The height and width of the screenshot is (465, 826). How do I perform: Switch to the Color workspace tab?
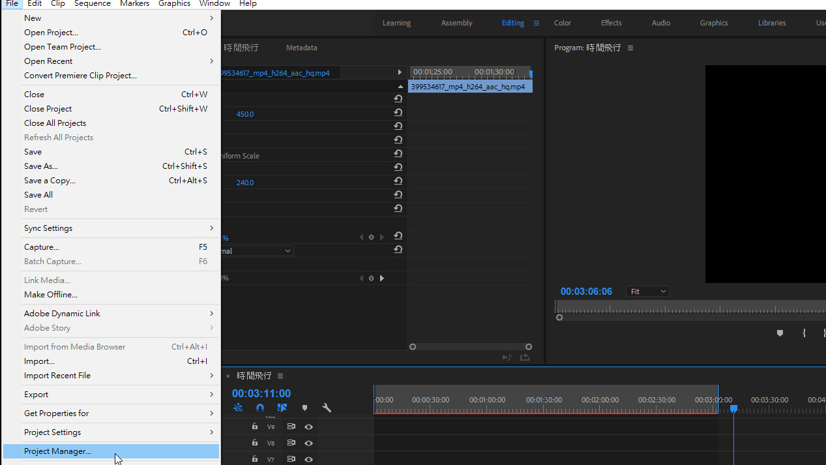pyautogui.click(x=563, y=23)
